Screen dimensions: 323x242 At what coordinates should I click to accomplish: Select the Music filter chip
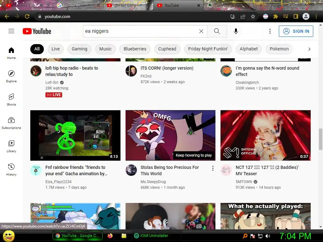[105, 49]
